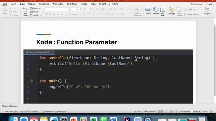Decrease font size with the small A icon
This screenshot has width=216, height=121.
[x=85, y=9]
